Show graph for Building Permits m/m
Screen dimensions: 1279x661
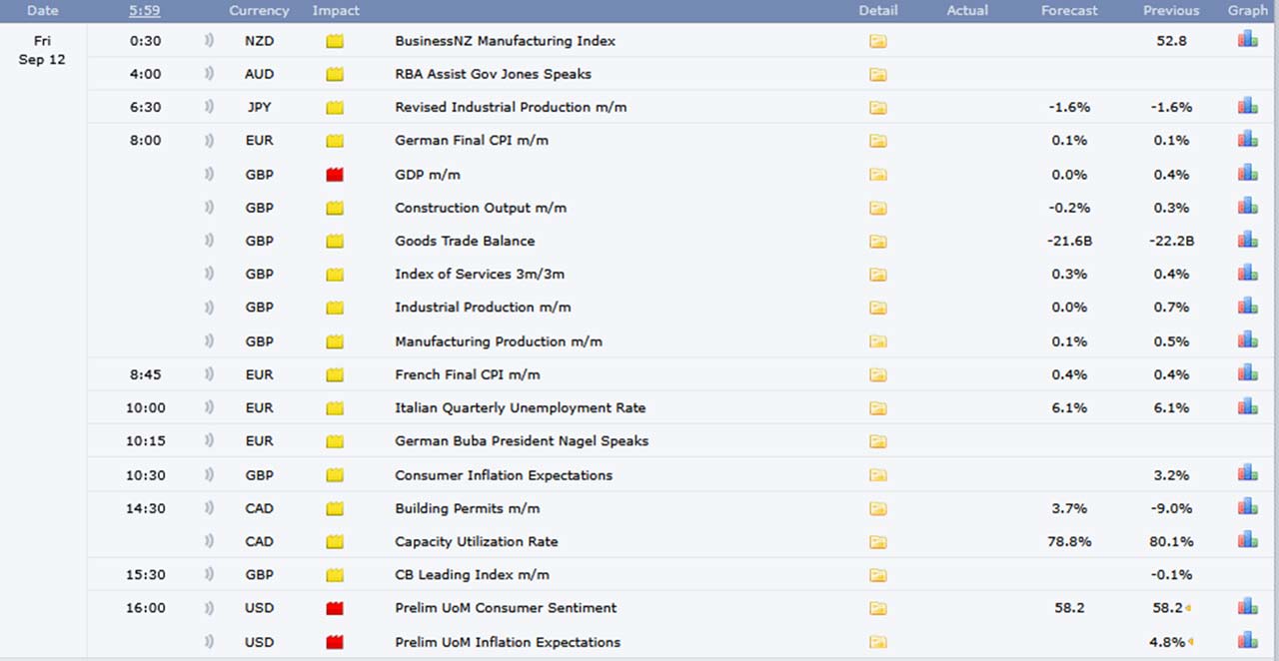(1247, 507)
